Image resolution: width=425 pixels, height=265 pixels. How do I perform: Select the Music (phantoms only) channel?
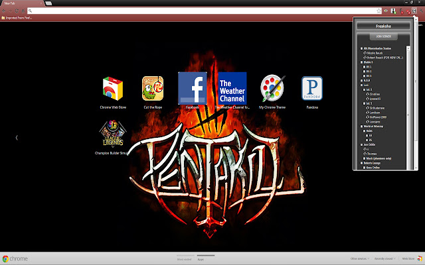point(379,158)
